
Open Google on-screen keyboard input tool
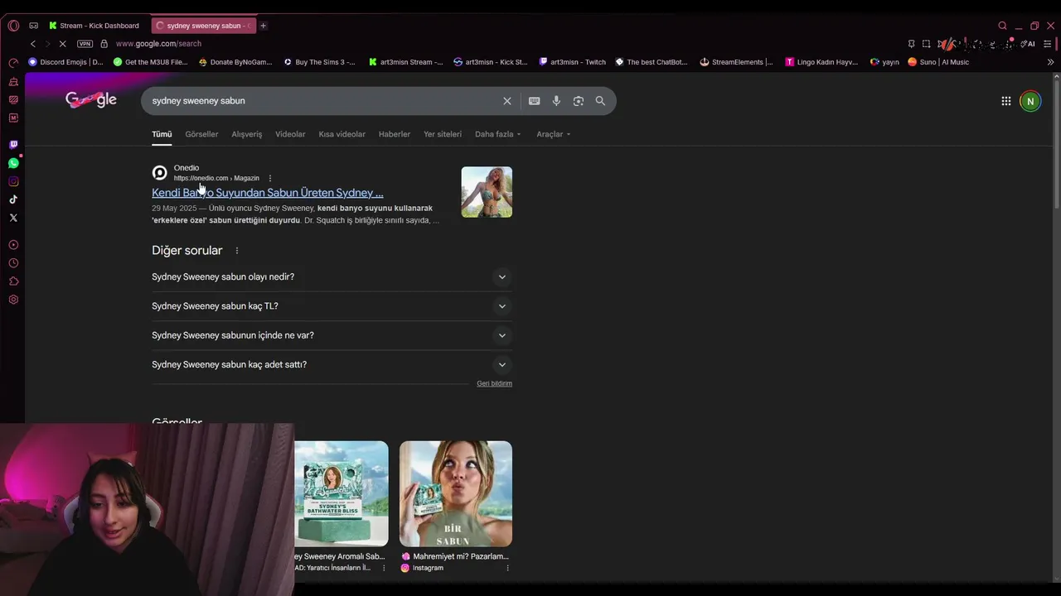pyautogui.click(x=535, y=101)
